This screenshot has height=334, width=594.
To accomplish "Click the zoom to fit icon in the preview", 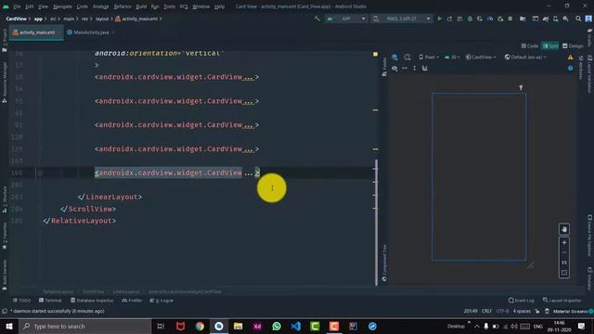I will (564, 273).
